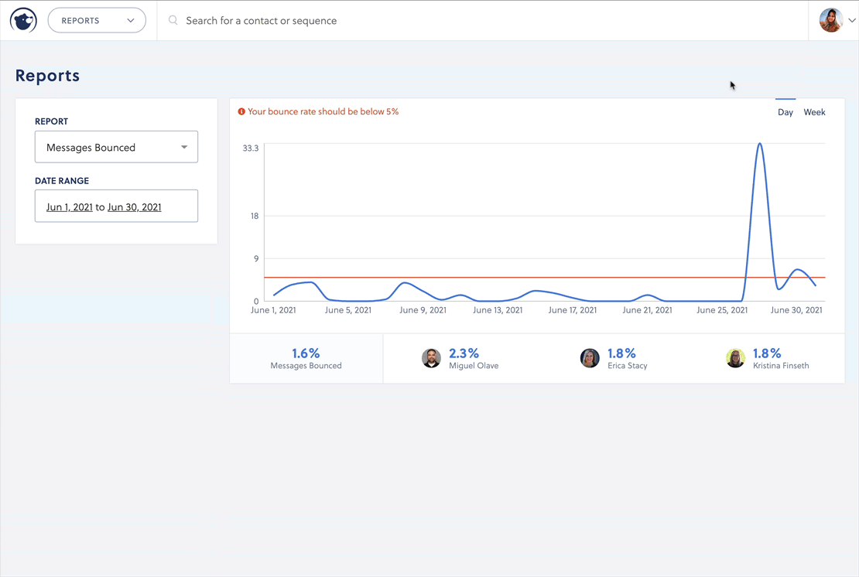Click Kristina Finseth's avatar
This screenshot has width=859, height=577.
coord(735,358)
